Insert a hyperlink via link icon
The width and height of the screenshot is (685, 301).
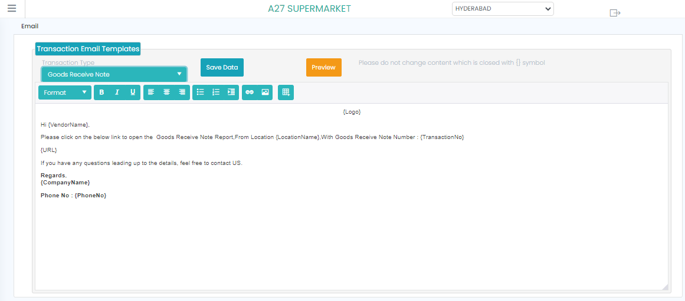coord(250,92)
